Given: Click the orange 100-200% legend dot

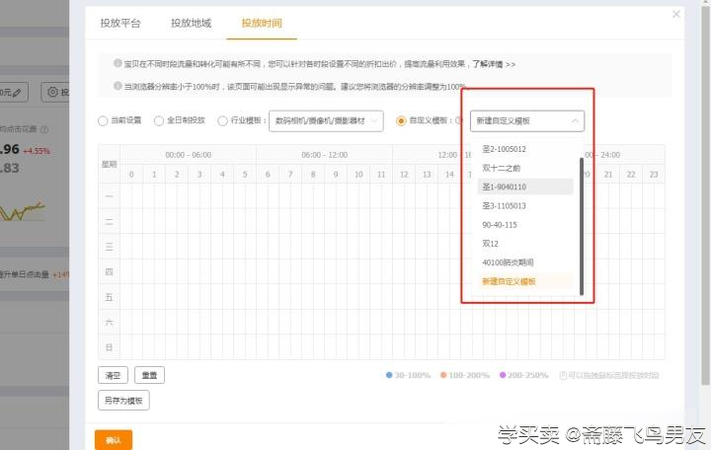Looking at the screenshot, I should (443, 375).
